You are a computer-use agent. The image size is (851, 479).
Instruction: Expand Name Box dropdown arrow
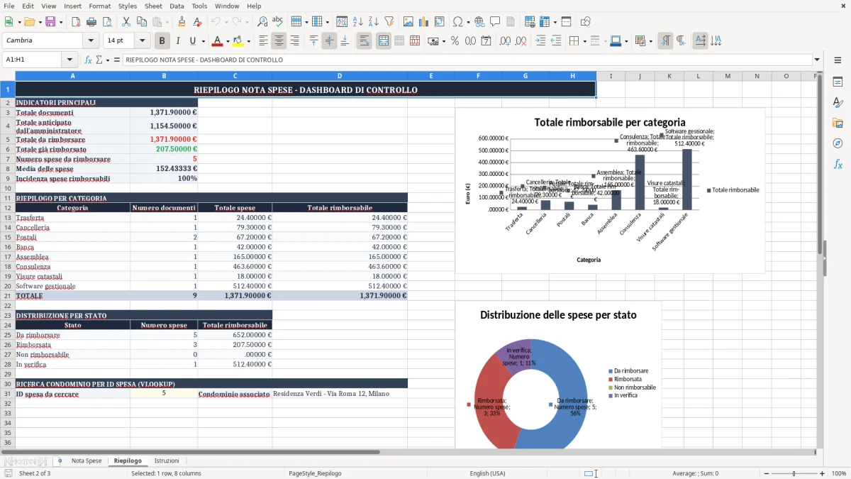coord(69,60)
